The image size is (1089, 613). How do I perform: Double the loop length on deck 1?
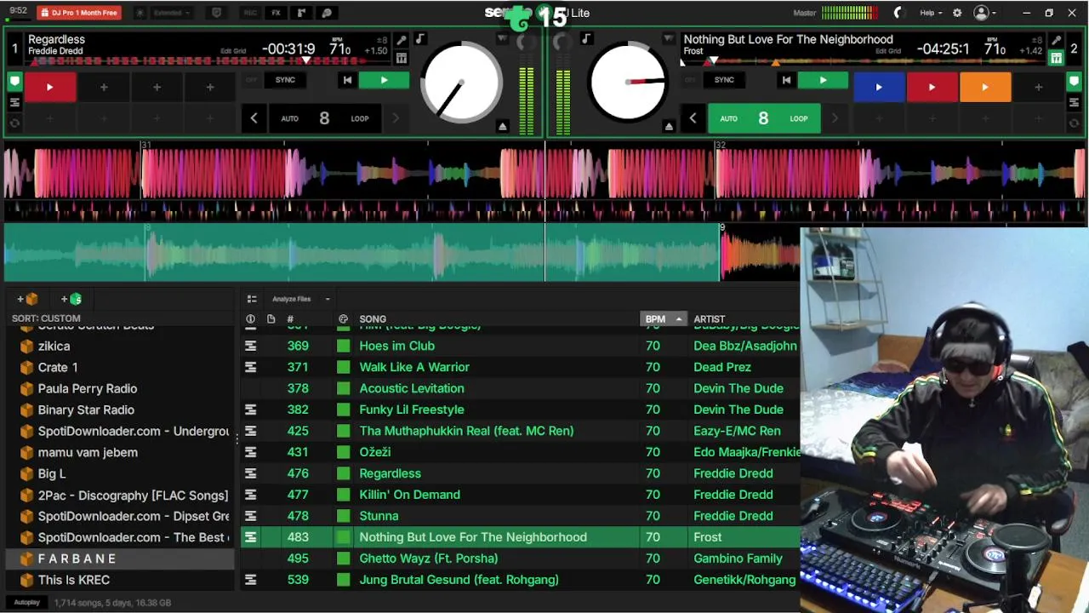(395, 118)
